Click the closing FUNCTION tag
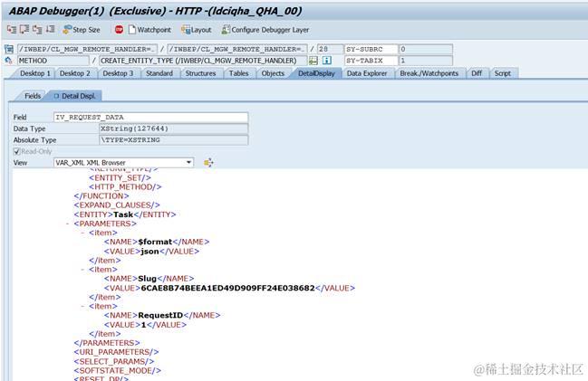The height and width of the screenshot is (381, 588). tap(101, 196)
